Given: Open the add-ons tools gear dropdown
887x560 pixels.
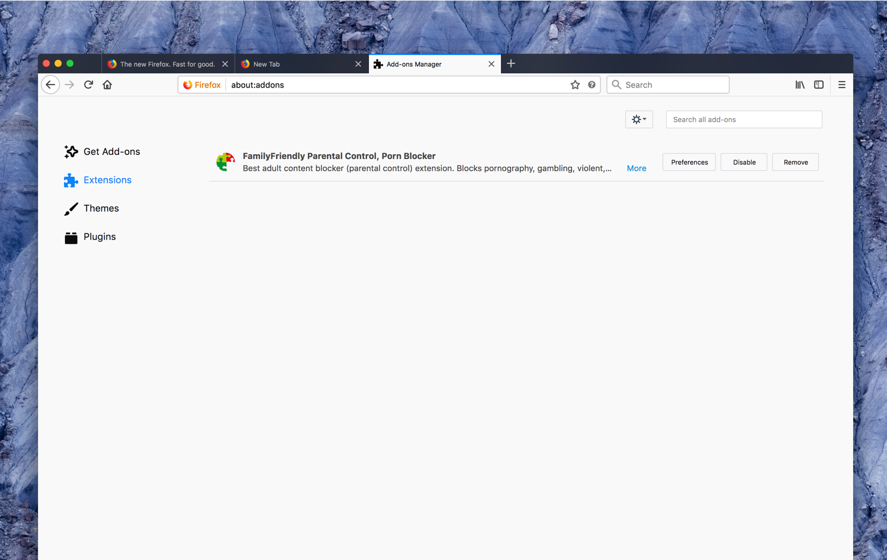Looking at the screenshot, I should (639, 119).
